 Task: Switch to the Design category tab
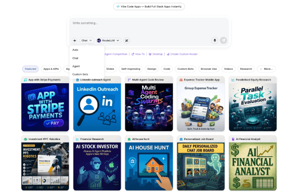pyautogui.click(x=152, y=69)
